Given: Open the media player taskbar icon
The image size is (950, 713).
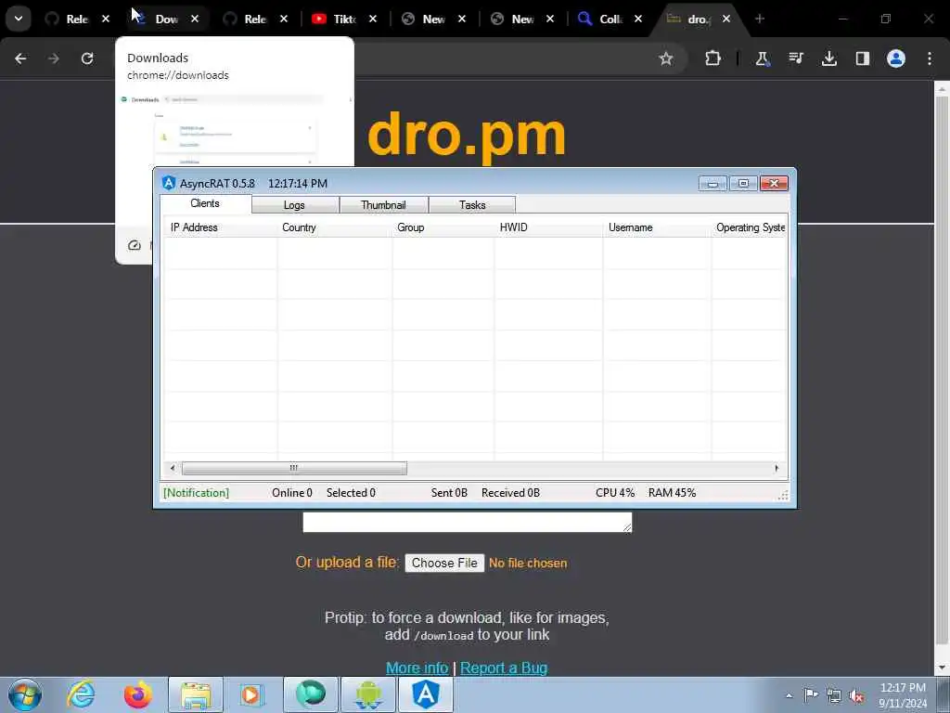Looking at the screenshot, I should [250, 694].
